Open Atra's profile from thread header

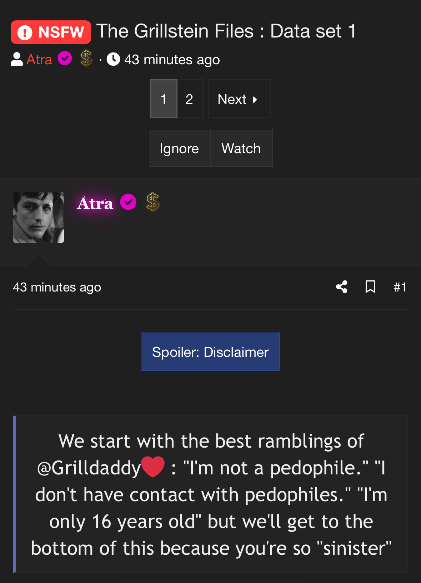[x=39, y=59]
